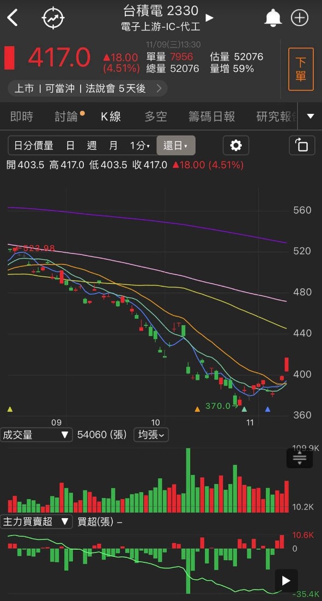The width and height of the screenshot is (322, 601).
Task: Switch to 即時 tab
Action: (21, 117)
